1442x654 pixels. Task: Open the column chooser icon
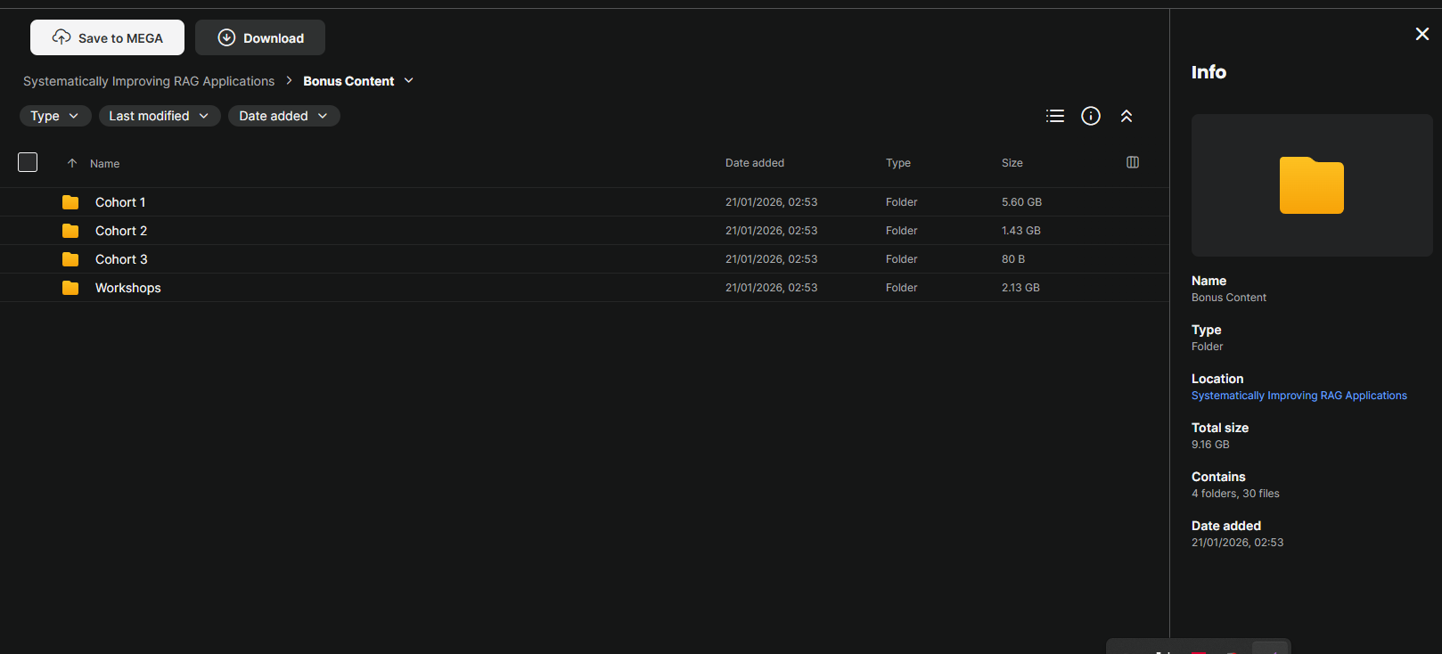[x=1133, y=162]
